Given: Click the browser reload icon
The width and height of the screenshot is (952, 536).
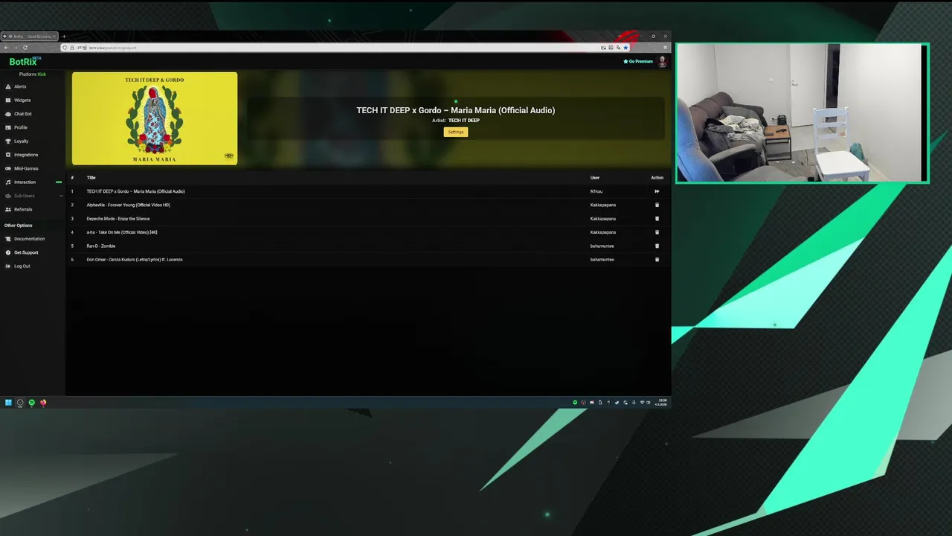Looking at the screenshot, I should coord(25,48).
